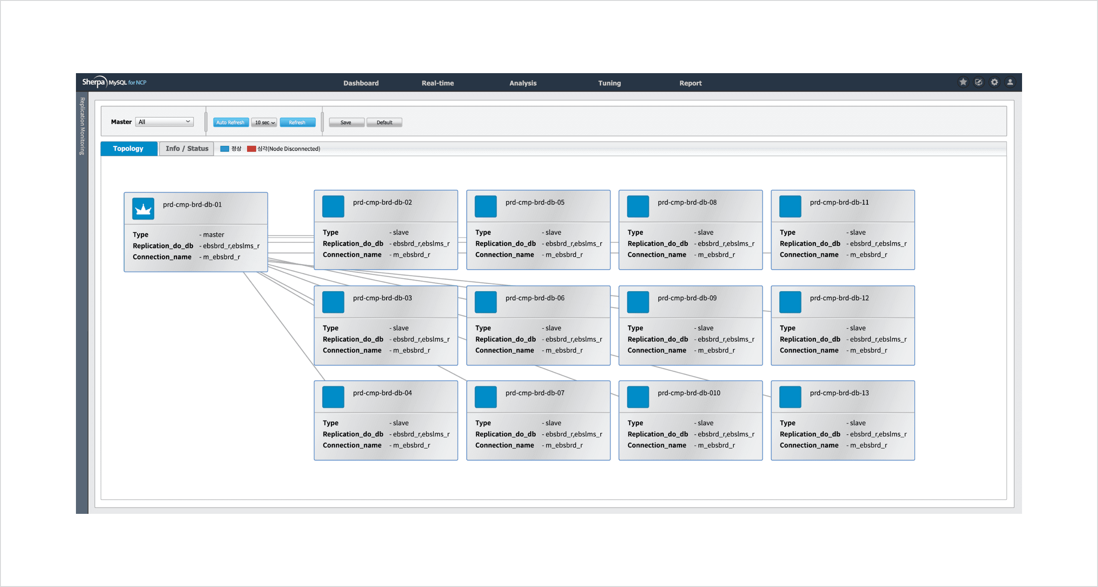
Task: Click blue node icon of prd-cmp-brd-db-09
Action: [x=638, y=302]
